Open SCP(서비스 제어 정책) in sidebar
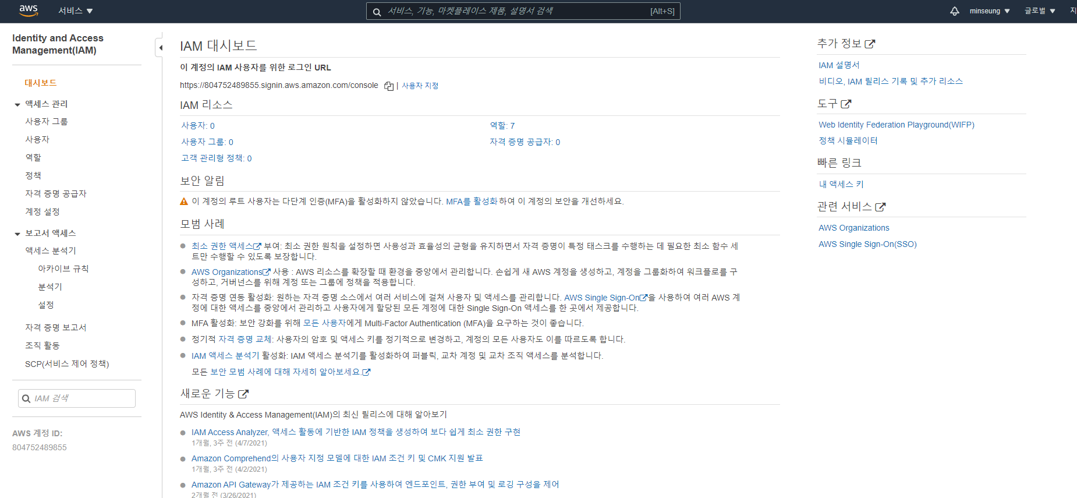 pyautogui.click(x=67, y=363)
